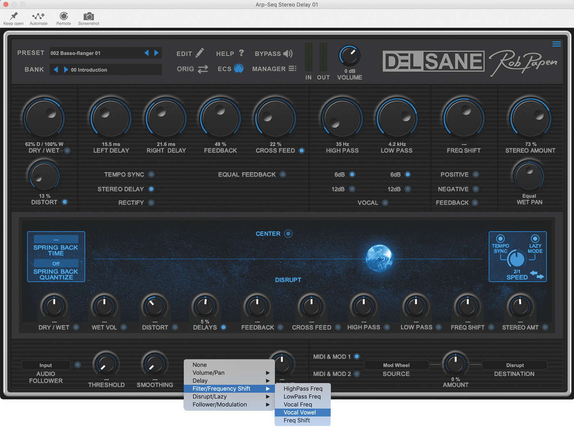Click the SPRING BACK TIME value field
Screen dimensions: 574x433
click(x=56, y=239)
